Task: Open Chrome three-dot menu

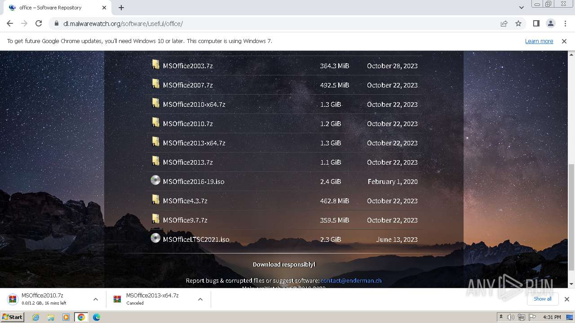Action: coord(565,23)
